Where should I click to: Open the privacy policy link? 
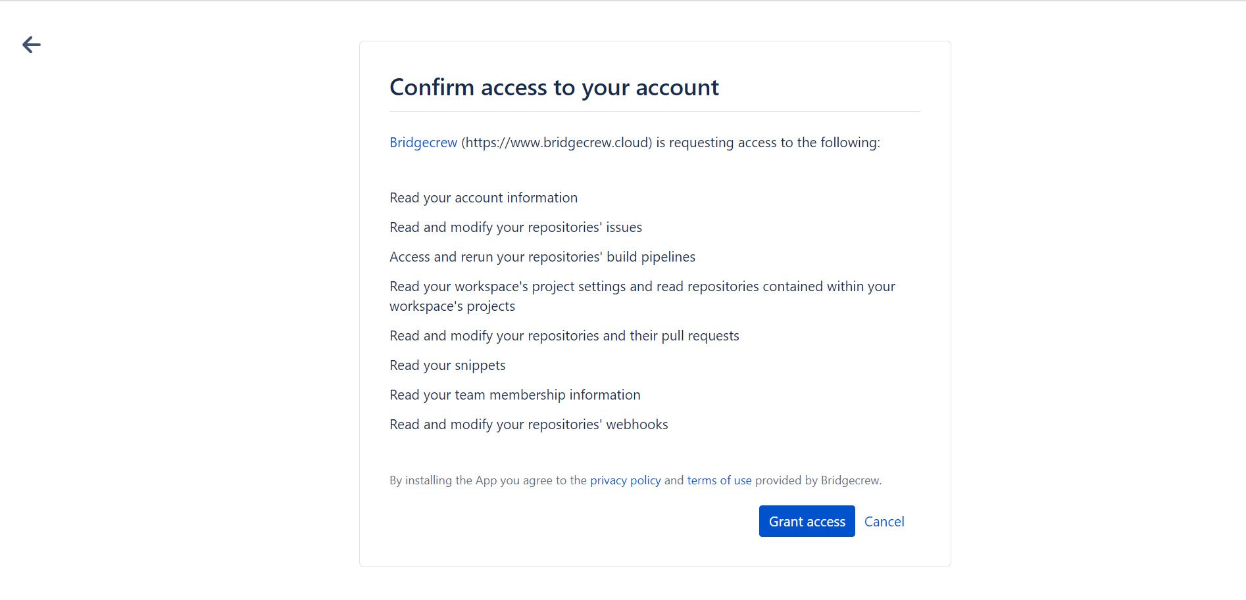[625, 480]
